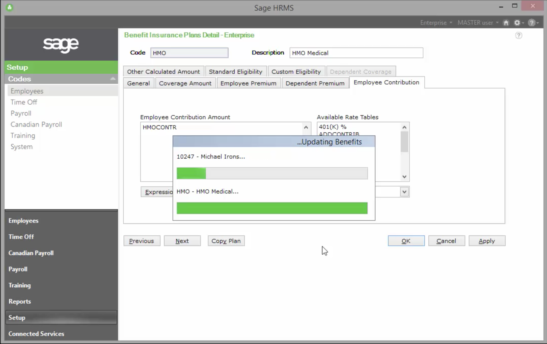Image resolution: width=547 pixels, height=344 pixels.
Task: Click the green leaf icon in the window corner
Action: pos(10,8)
